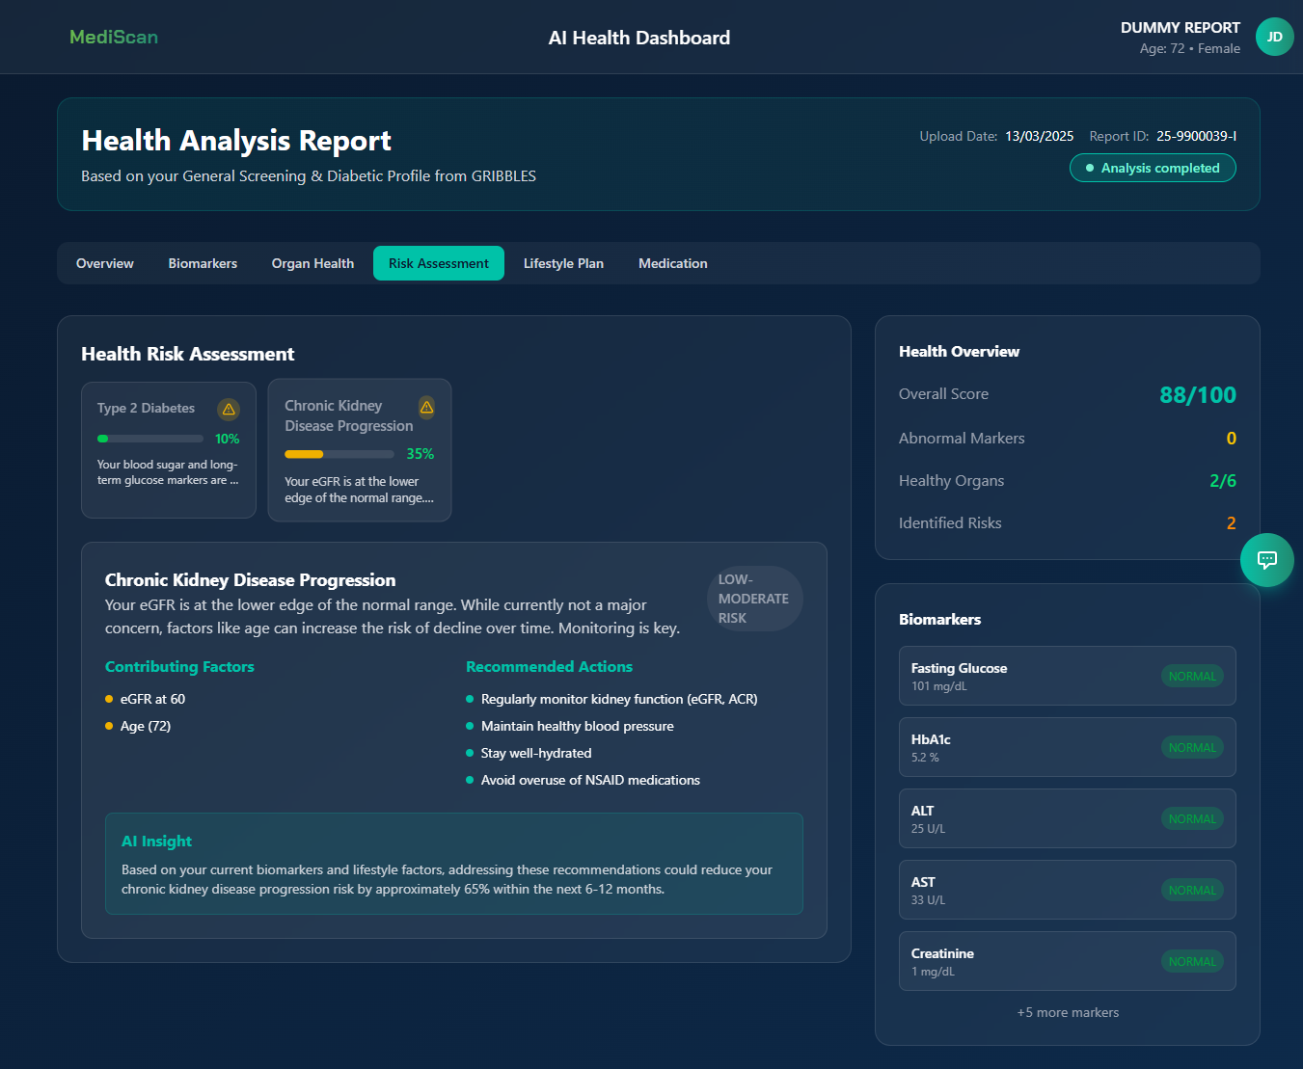This screenshot has height=1069, width=1303.
Task: Click the Type 2 Diabetes 10% progress bar
Action: (150, 439)
